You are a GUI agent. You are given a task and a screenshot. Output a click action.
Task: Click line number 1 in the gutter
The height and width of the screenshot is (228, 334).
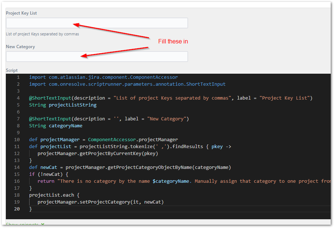[18, 77]
